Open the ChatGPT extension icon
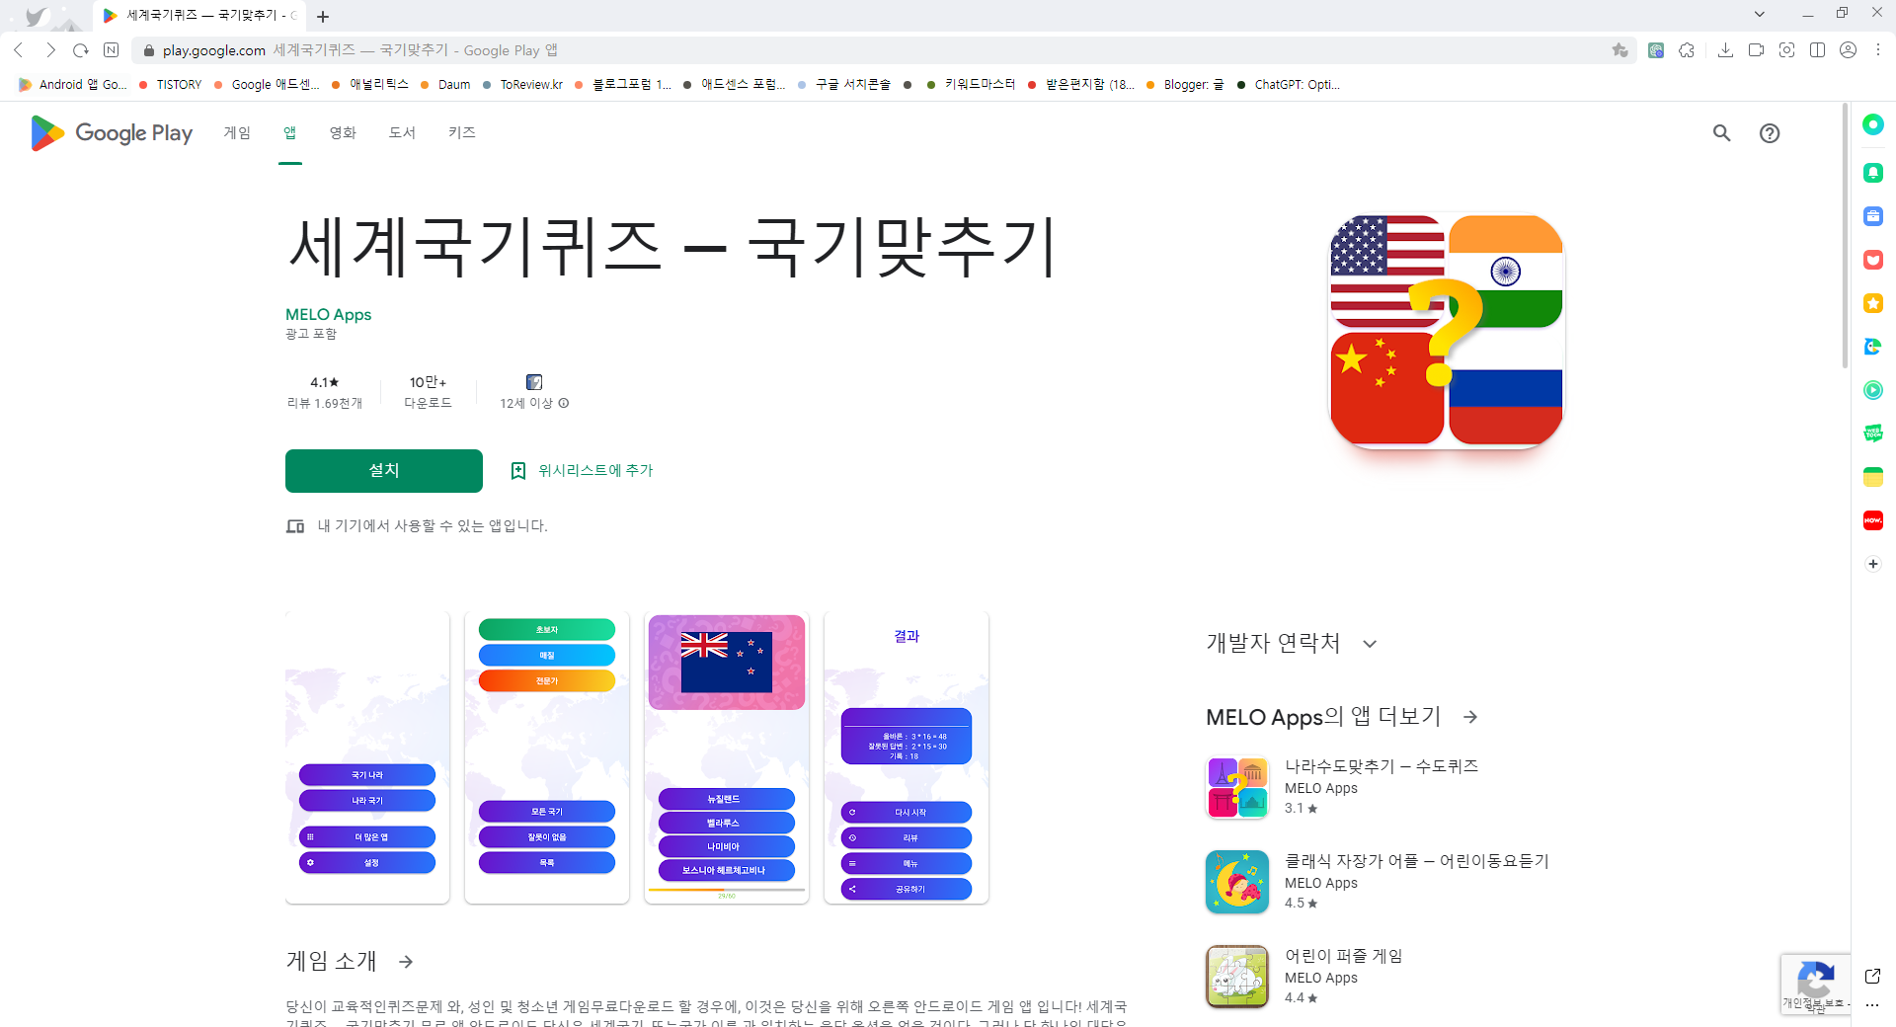1896x1027 pixels. coord(1656,50)
